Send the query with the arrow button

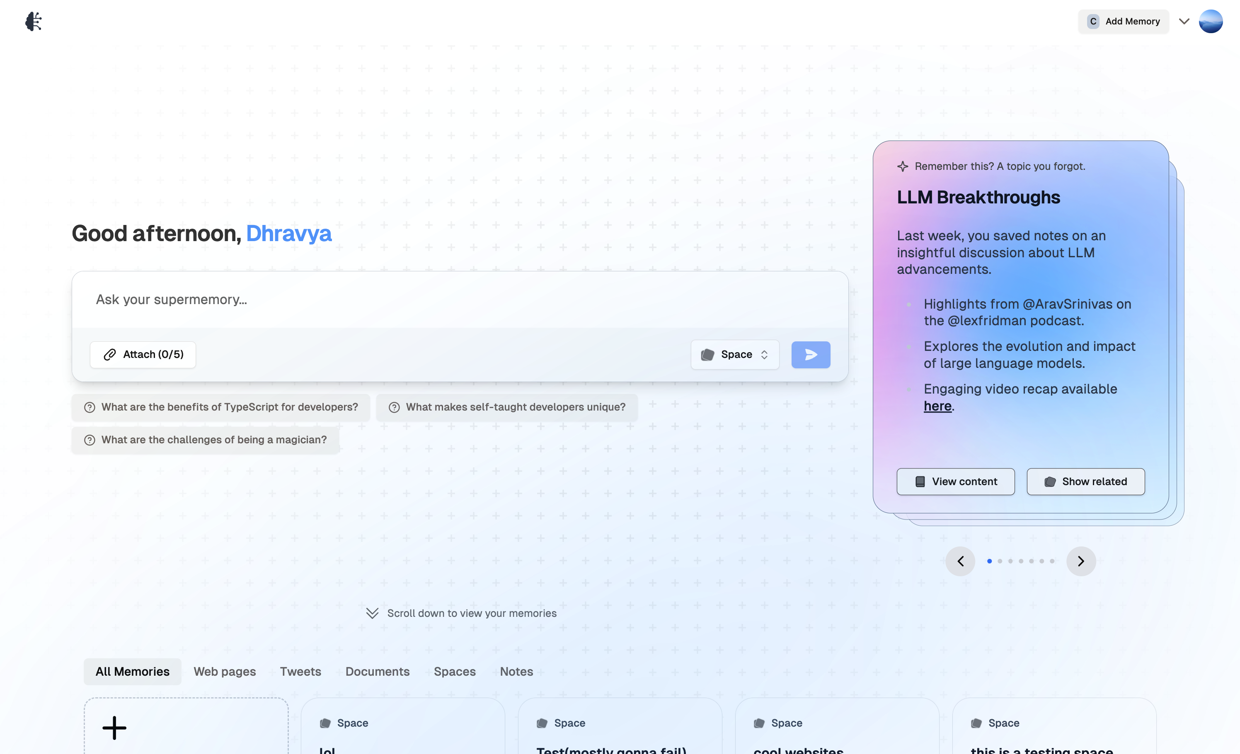[811, 355]
